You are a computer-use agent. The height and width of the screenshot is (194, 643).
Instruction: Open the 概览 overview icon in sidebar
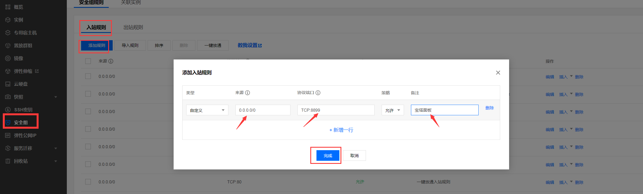click(x=8, y=7)
